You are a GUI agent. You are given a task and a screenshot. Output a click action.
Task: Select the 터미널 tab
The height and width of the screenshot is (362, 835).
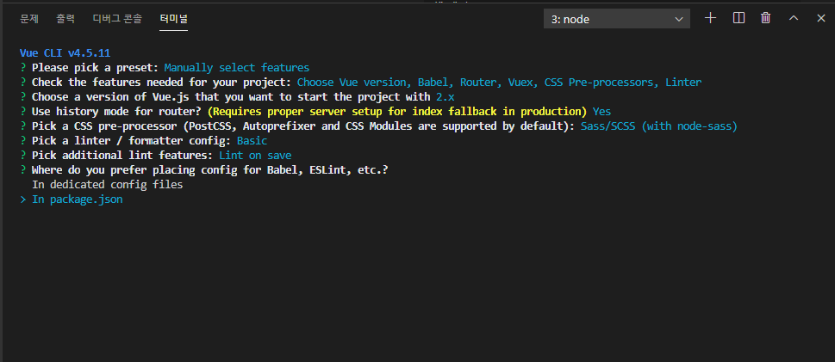tap(173, 19)
